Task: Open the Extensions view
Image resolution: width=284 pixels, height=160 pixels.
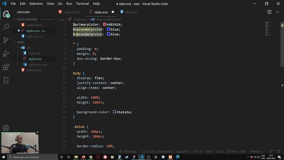Action: coord(6,67)
